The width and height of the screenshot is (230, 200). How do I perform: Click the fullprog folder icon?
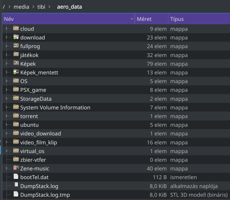coord(16,46)
